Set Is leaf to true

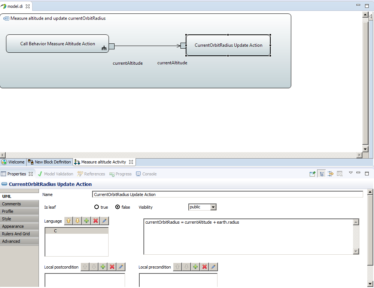click(97, 207)
